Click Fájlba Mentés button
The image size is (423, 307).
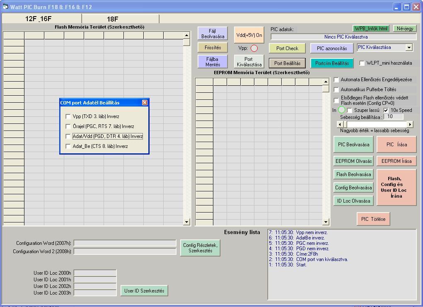pyautogui.click(x=213, y=61)
